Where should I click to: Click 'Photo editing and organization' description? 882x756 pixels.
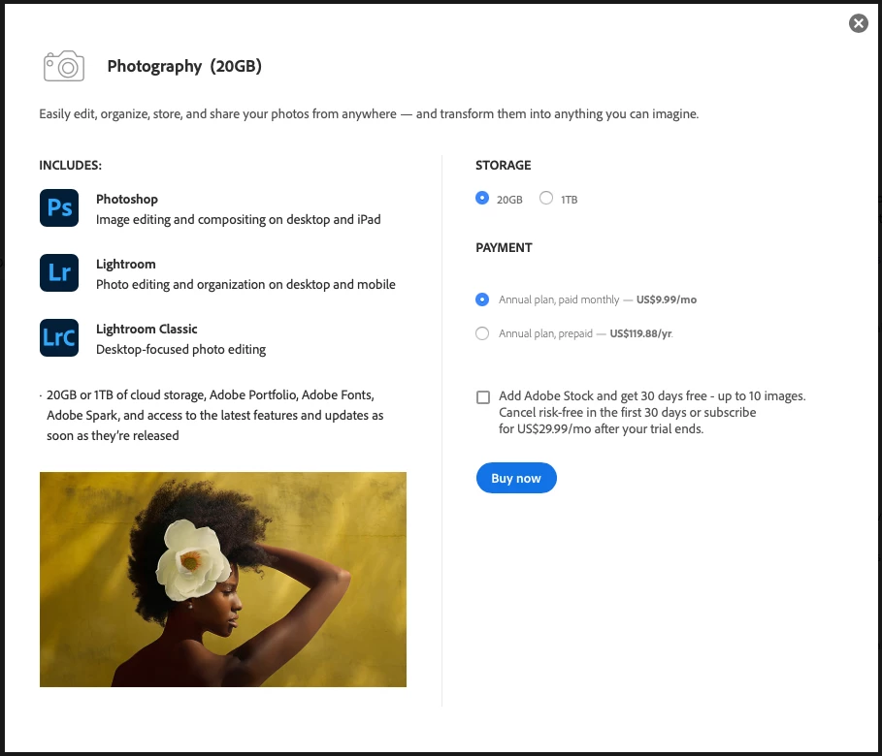pos(245,284)
